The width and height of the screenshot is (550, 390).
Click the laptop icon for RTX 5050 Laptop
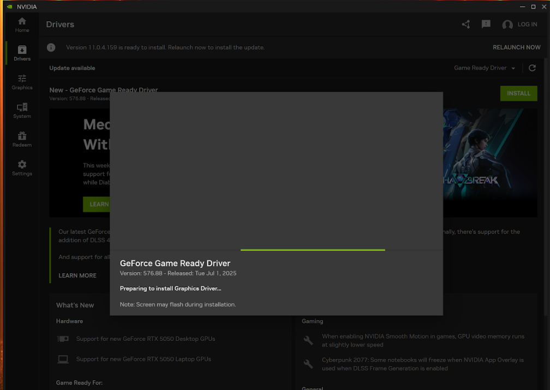pyautogui.click(x=63, y=359)
